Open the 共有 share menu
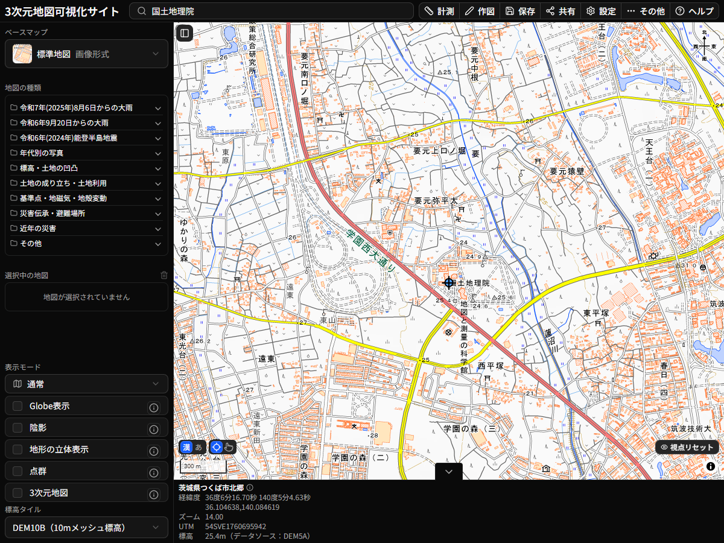This screenshot has width=724, height=543. 560,11
